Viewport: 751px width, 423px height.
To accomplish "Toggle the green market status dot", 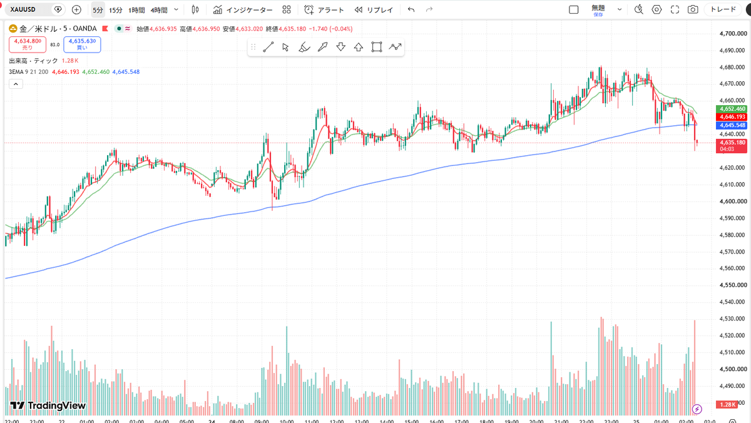I will point(119,29).
